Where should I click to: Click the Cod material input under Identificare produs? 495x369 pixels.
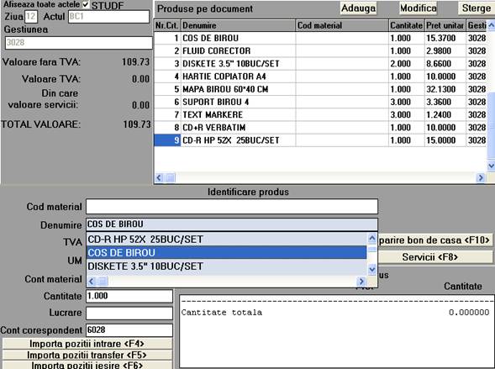[232, 207]
